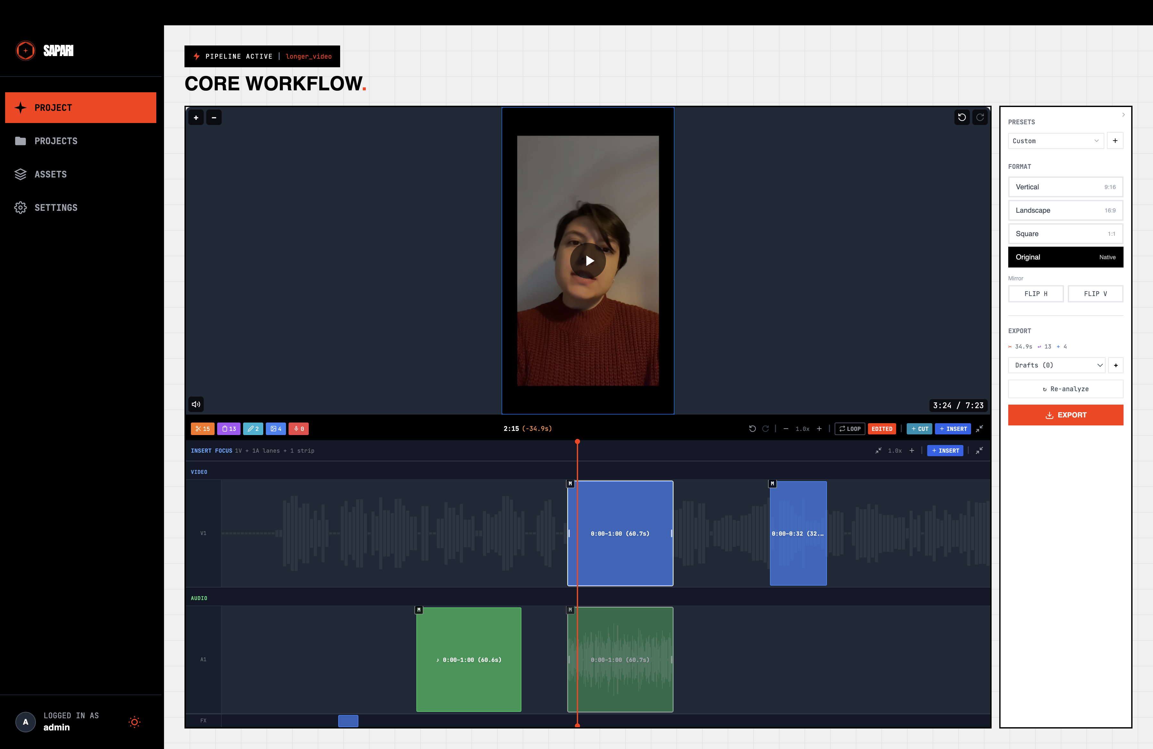Open the PROJECTS section in the sidebar
Screen dimensions: 1153x749
coord(56,141)
